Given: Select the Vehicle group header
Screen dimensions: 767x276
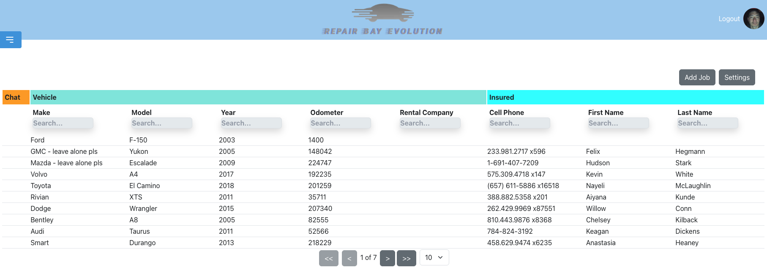Looking at the screenshot, I should coord(258,97).
